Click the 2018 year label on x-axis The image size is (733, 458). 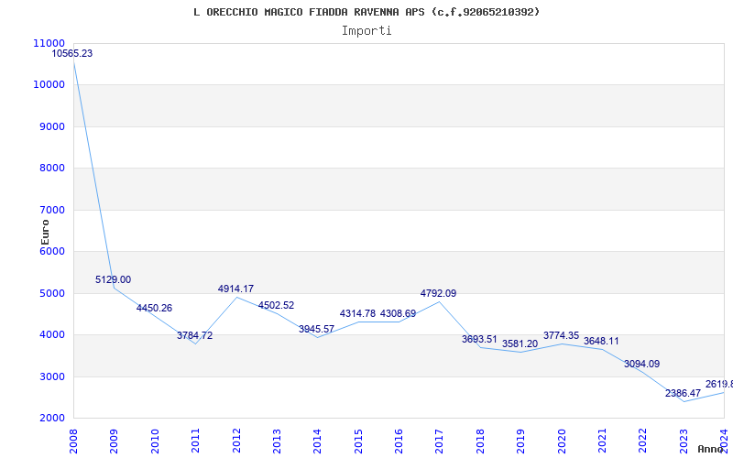point(480,441)
